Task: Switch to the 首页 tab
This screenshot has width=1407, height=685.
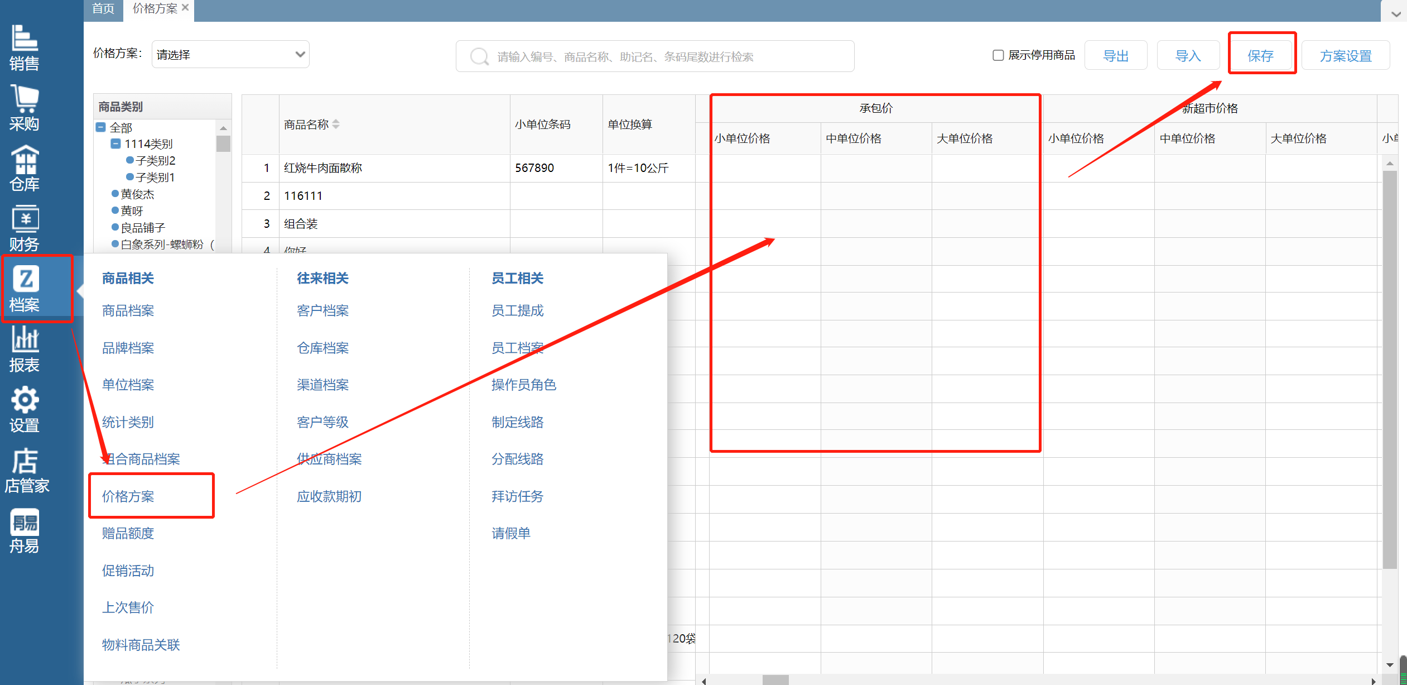Action: [103, 8]
